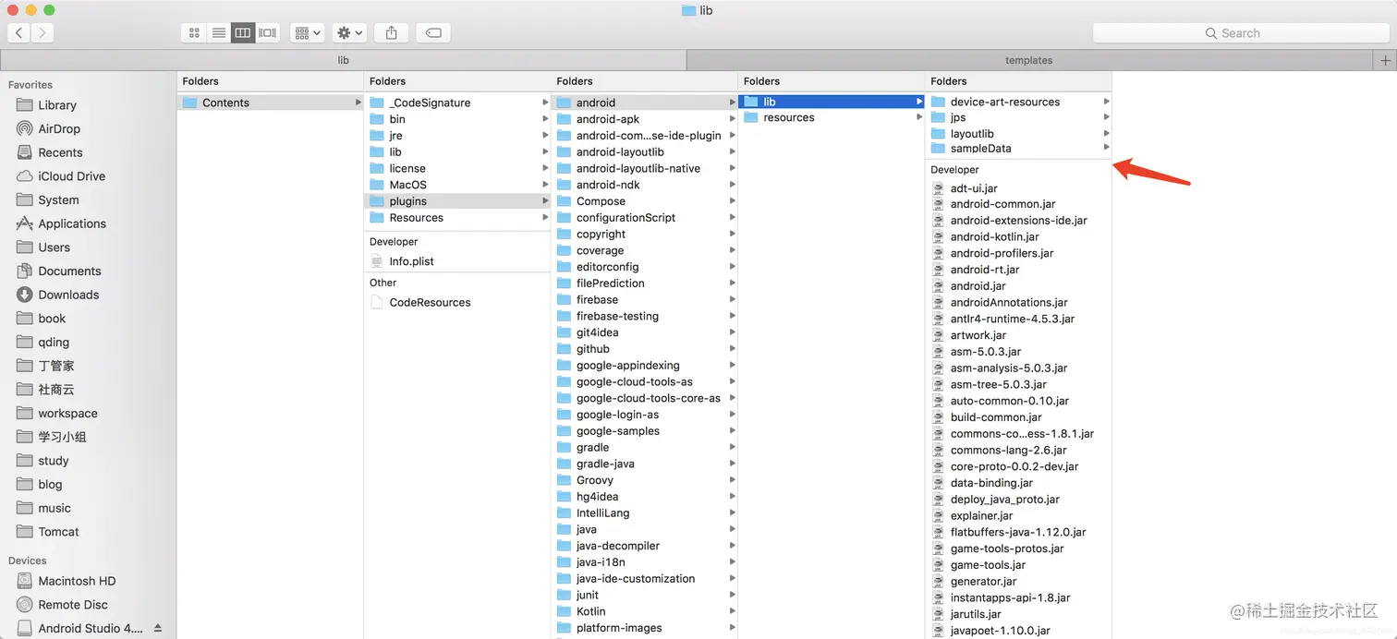Open the item grouping dropdown

[x=307, y=33]
